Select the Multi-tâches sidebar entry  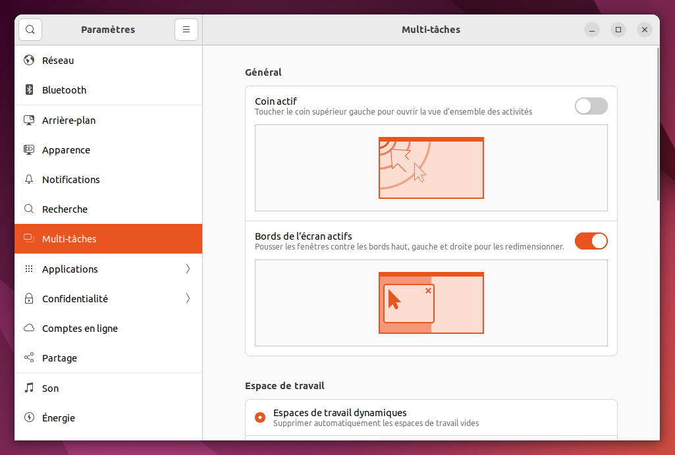coord(109,238)
